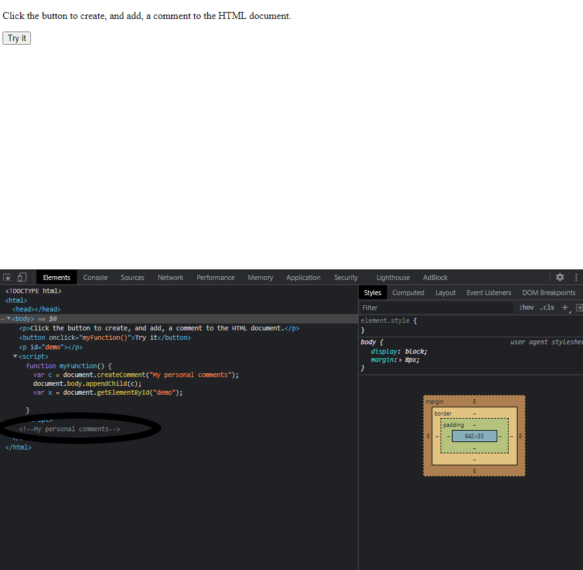Open the Layout pane tab
Screen dimensions: 583x570
[446, 293]
